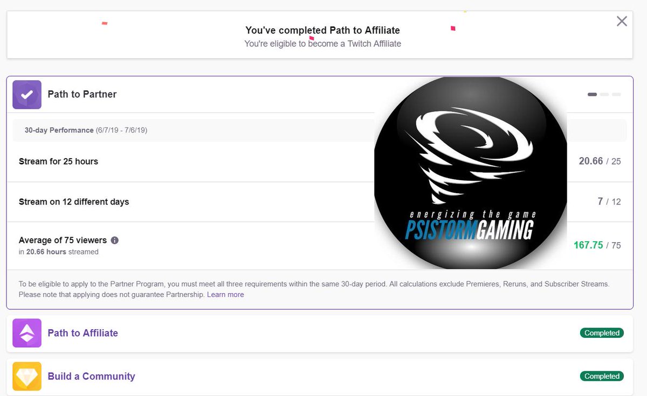This screenshot has height=396, width=647.
Task: Click the Path to Partner heading
Action: click(82, 94)
